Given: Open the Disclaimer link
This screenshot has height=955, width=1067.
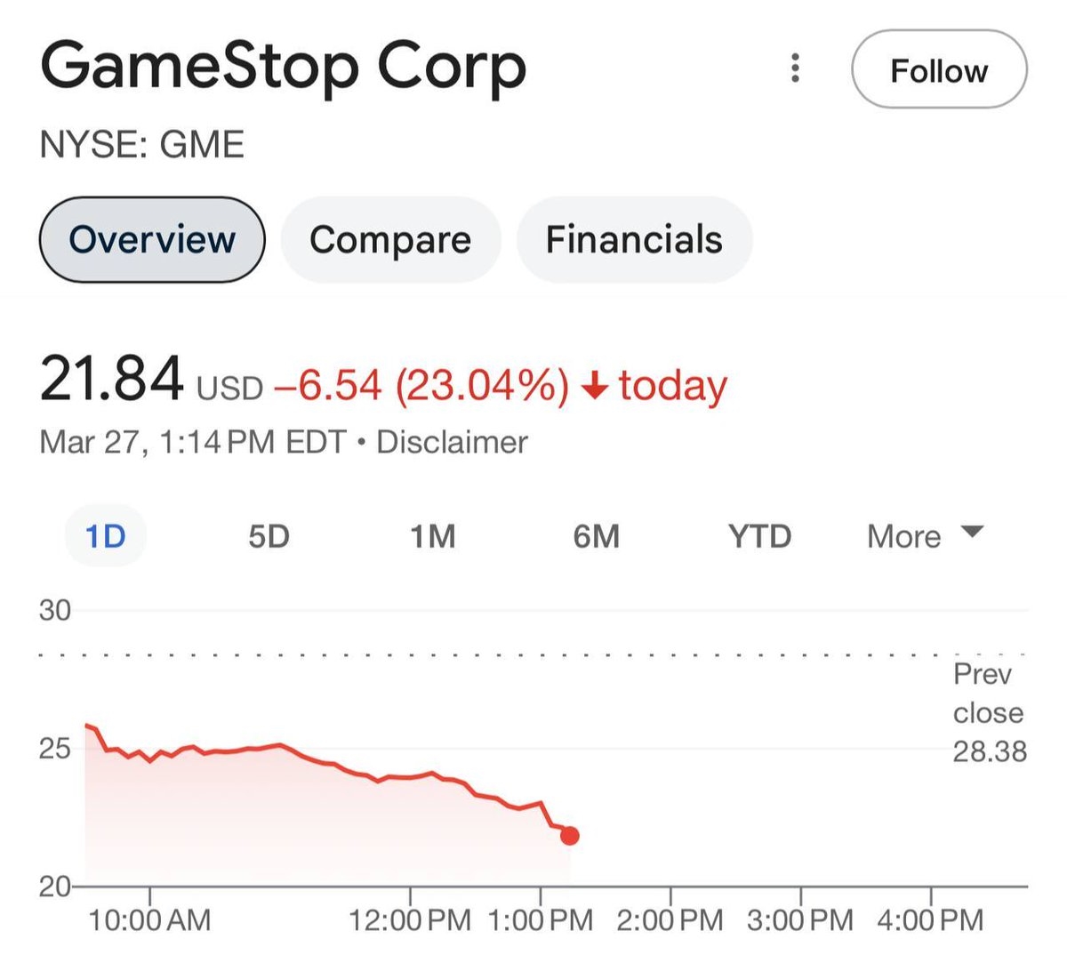Looking at the screenshot, I should pyautogui.click(x=452, y=442).
